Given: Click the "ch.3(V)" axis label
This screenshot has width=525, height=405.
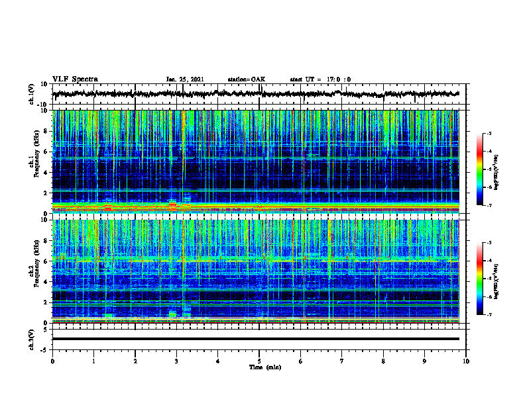Looking at the screenshot, I should (x=31, y=339).
